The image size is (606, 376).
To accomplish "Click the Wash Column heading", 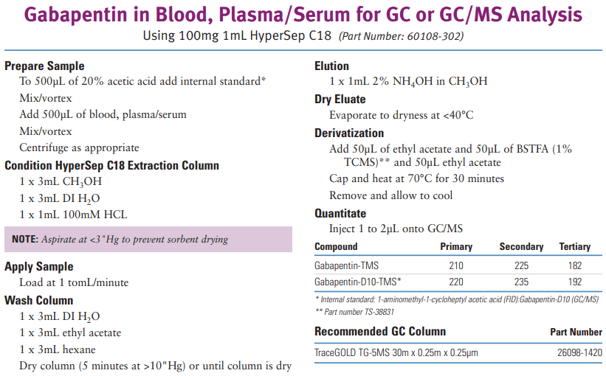I will [39, 300].
